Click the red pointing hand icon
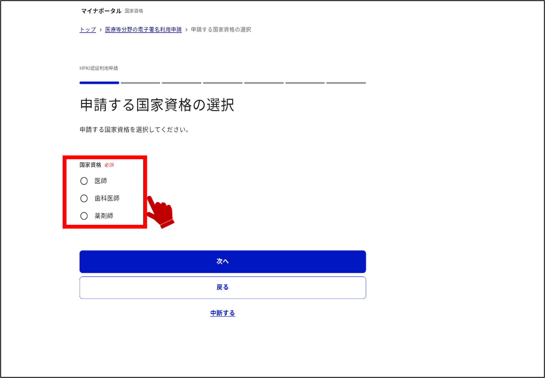This screenshot has width=545, height=378. tap(160, 212)
